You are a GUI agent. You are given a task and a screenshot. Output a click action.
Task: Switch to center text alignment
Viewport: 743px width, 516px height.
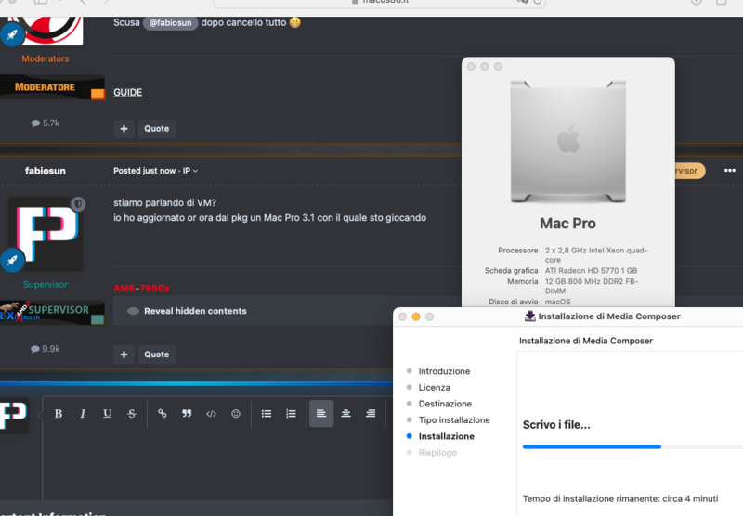click(x=345, y=414)
